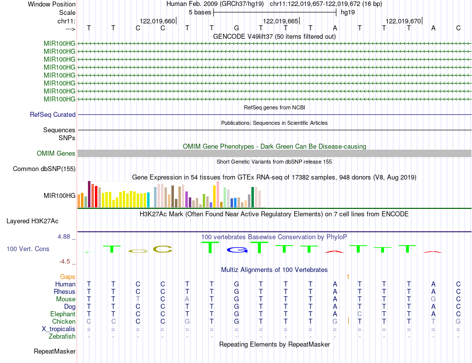
Task: Open Repeating Elements by RepeatMasker title
Action: click(274, 344)
